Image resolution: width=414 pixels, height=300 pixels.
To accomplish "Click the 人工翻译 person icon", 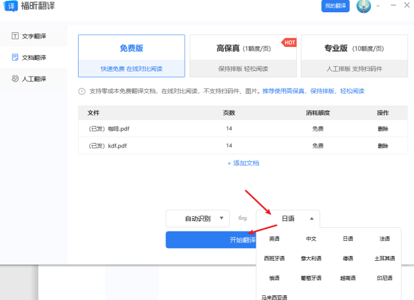I will point(15,79).
